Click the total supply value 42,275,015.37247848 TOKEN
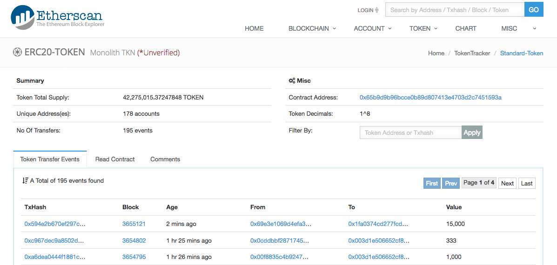The image size is (557, 265). point(163,97)
